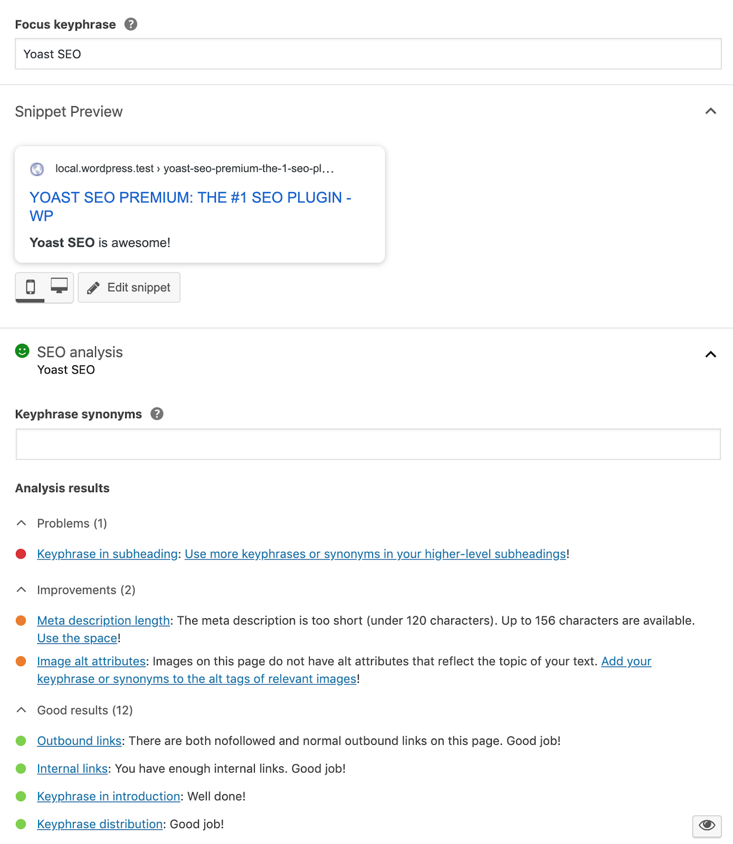Collapse the SEO analysis section
733x844 pixels.
point(711,354)
